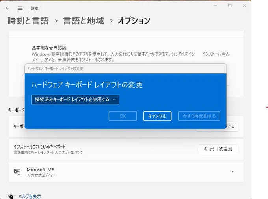Click キーボードの追加 button
Viewport: 268px width, 199px height.
[218, 149]
